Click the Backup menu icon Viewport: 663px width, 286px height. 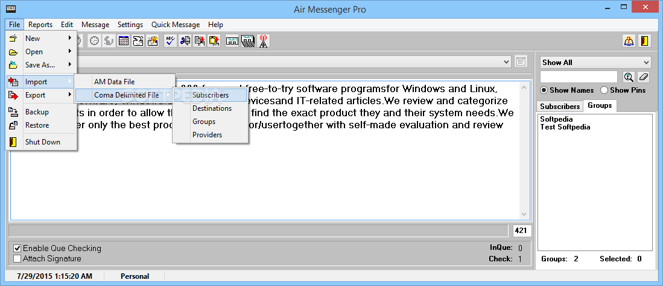click(x=13, y=112)
